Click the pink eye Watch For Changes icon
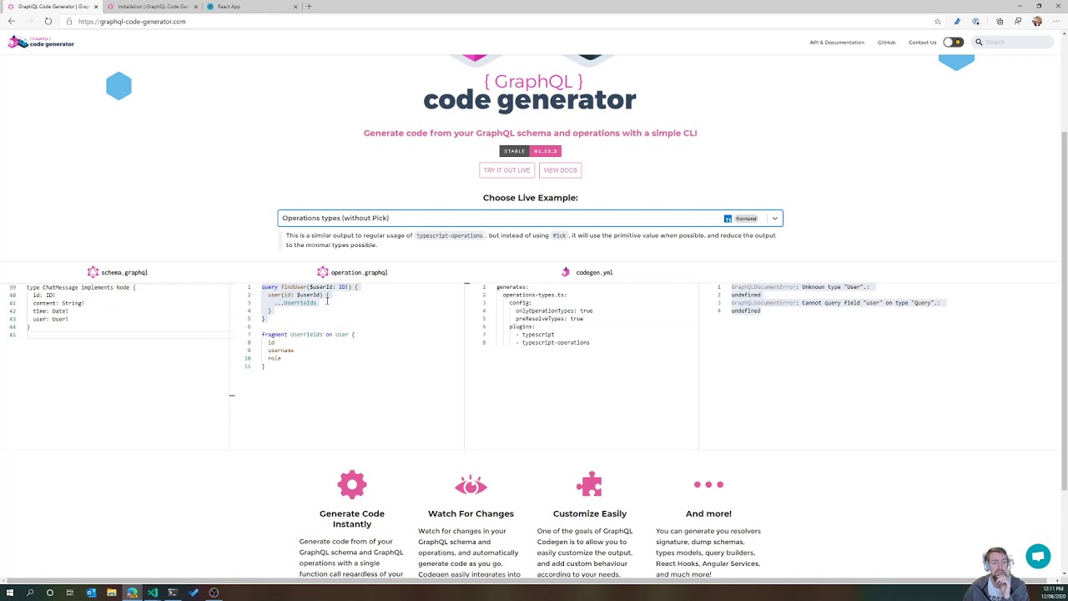This screenshot has height=601, width=1068. pos(471,485)
